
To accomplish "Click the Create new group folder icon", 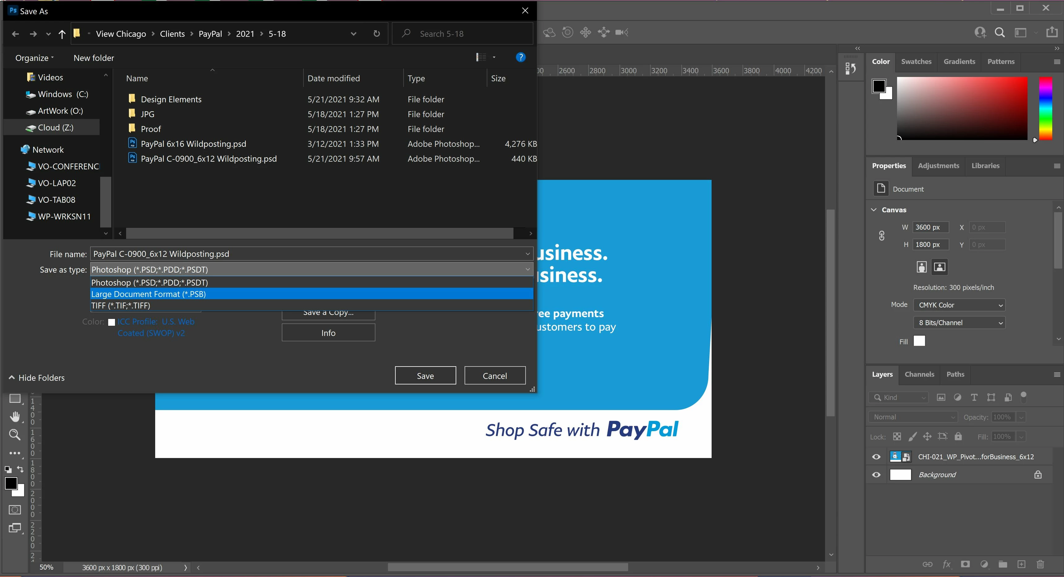I will tap(1002, 564).
